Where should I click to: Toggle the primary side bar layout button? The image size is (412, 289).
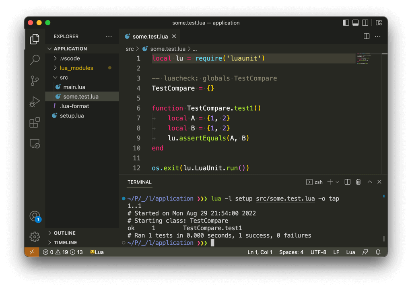(346, 23)
